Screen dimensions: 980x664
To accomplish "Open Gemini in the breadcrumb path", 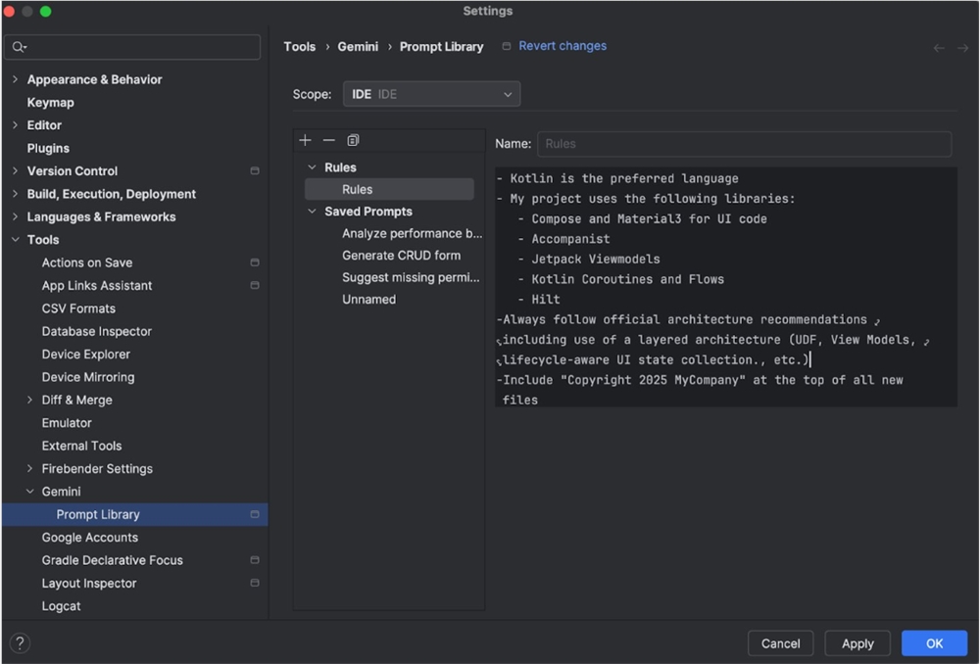I will click(358, 46).
